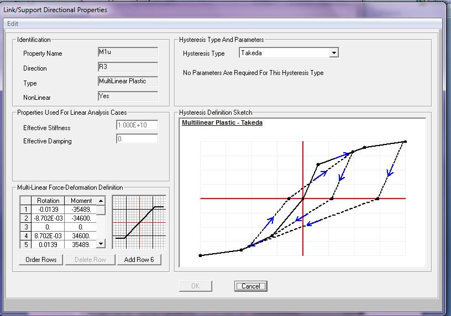The width and height of the screenshot is (451, 316).
Task: Click the No Parameters Are Required message
Action: pyautogui.click(x=253, y=73)
